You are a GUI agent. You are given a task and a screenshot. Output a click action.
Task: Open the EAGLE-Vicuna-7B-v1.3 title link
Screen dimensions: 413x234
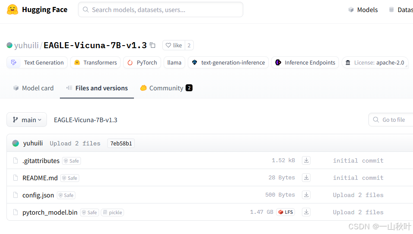tap(95, 45)
